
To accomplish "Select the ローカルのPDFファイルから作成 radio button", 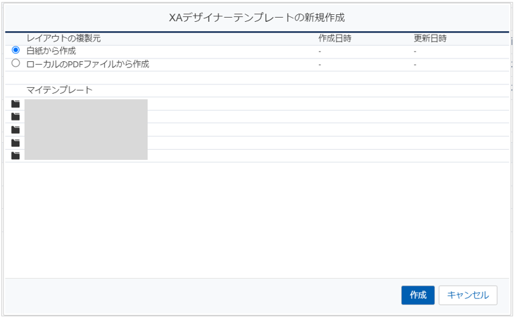I will 16,64.
